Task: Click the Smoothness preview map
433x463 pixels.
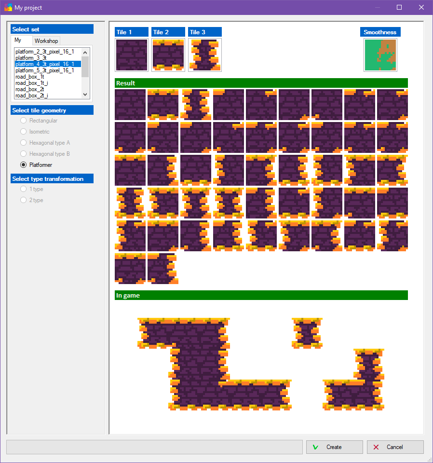Action: coord(380,55)
